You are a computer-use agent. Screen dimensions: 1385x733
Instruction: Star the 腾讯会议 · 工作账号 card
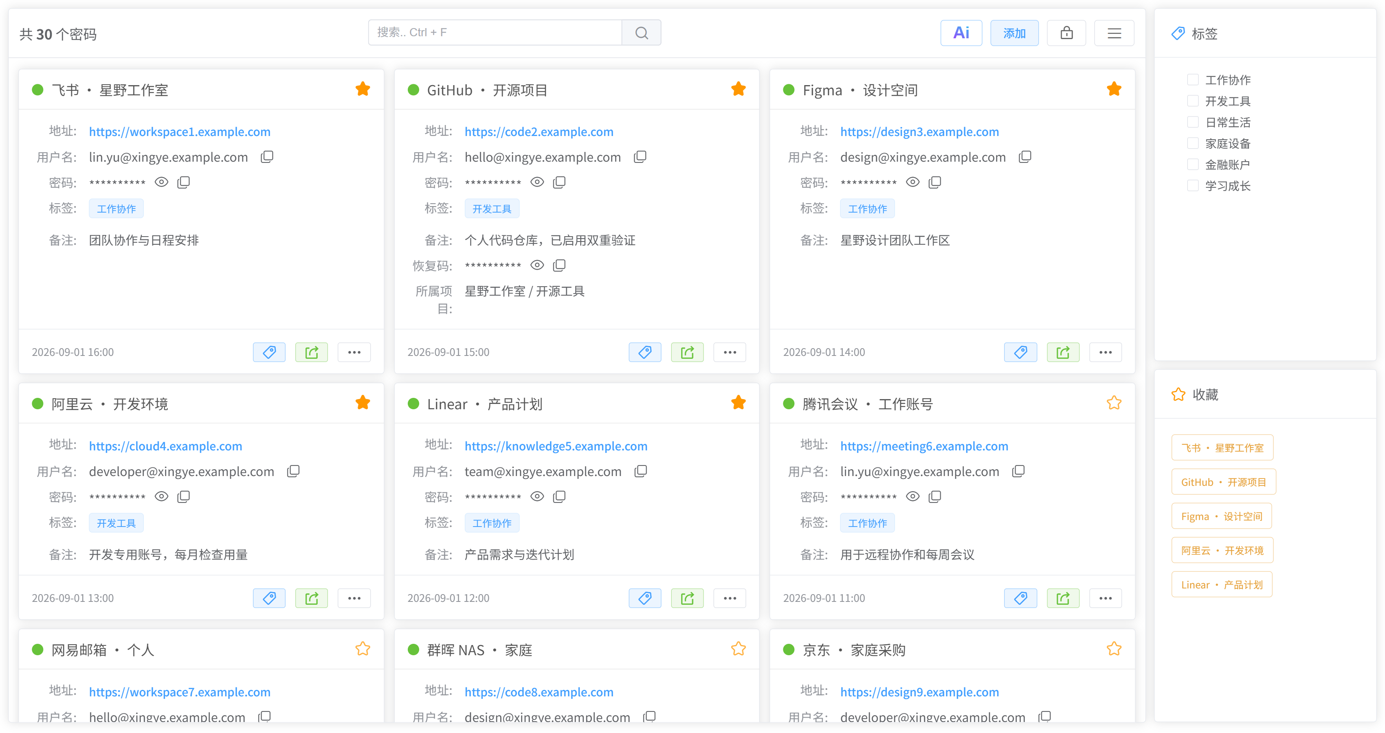click(1114, 403)
